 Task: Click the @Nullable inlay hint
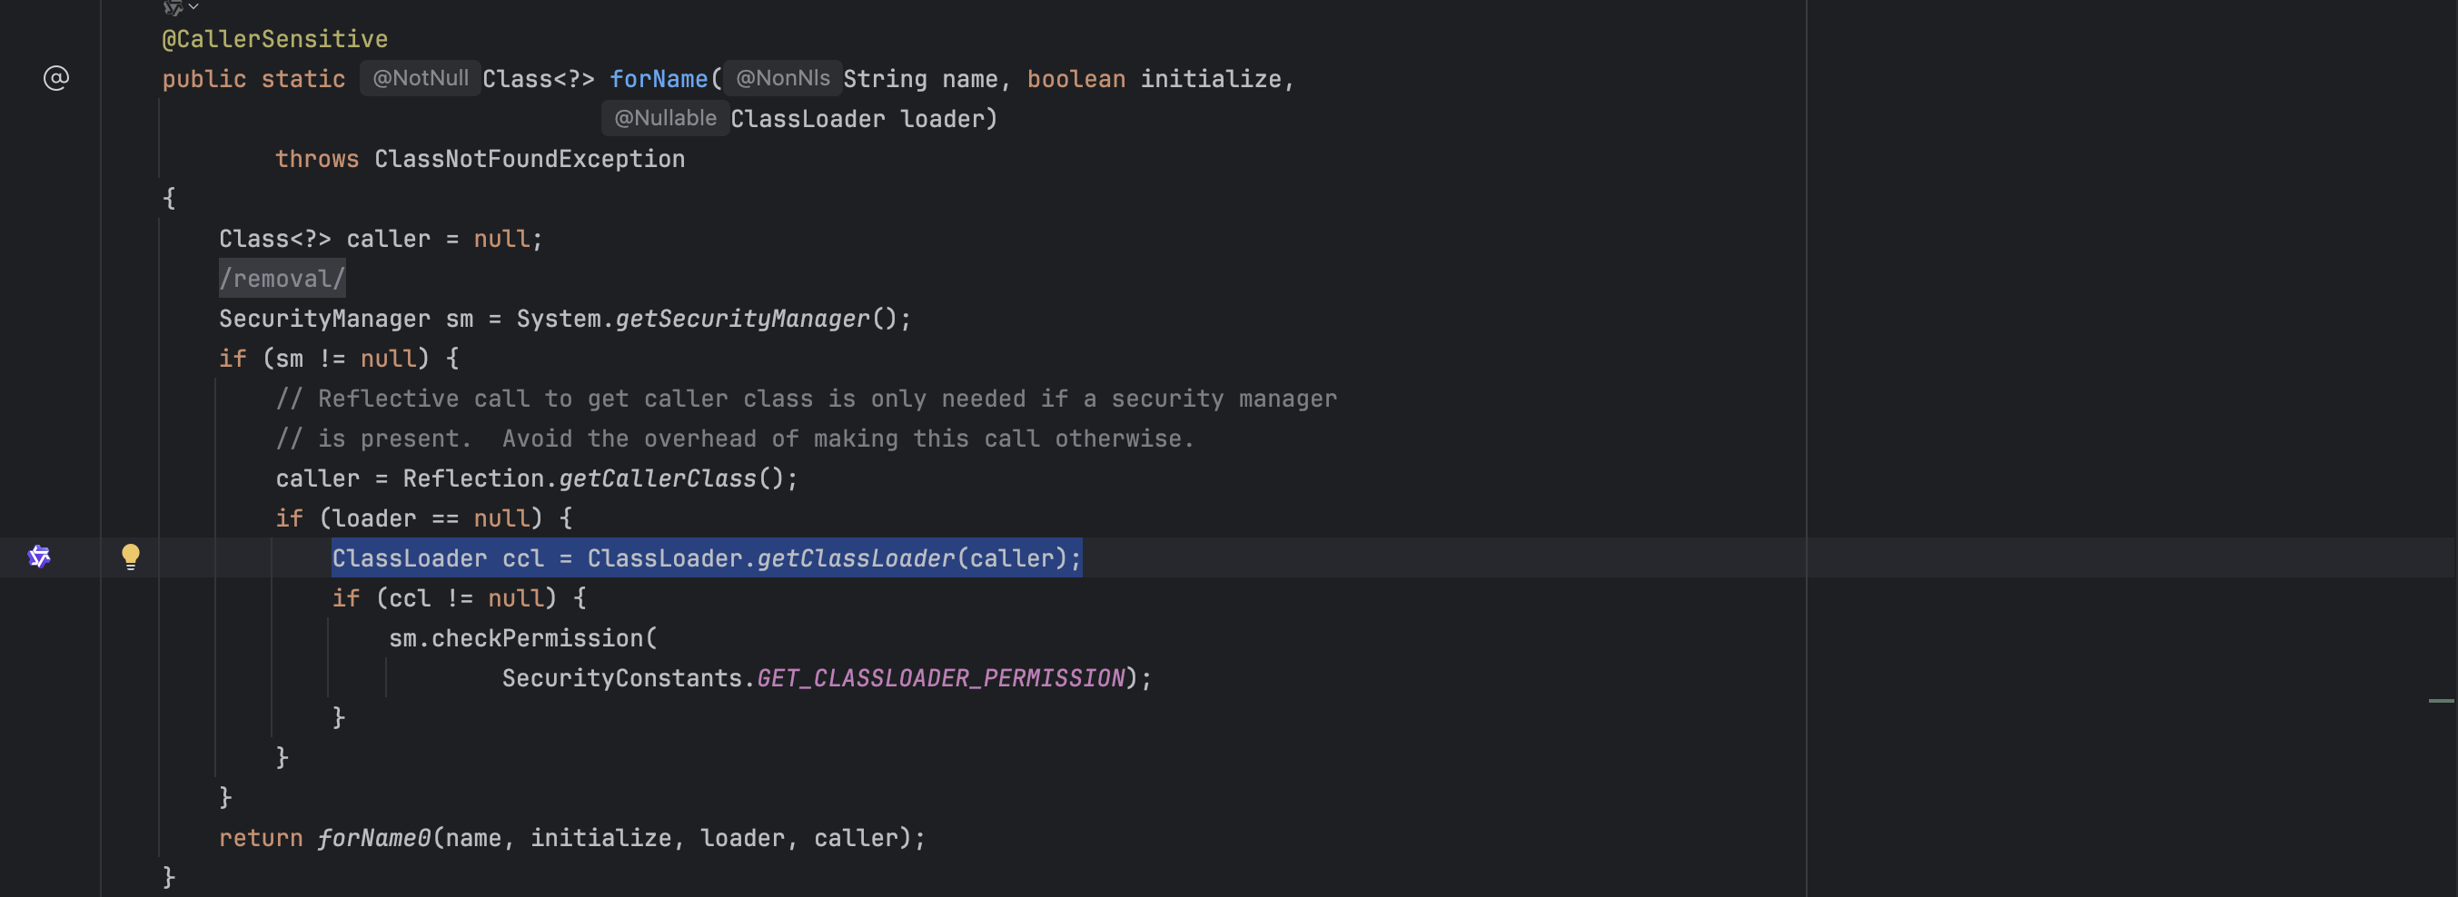[x=665, y=118]
